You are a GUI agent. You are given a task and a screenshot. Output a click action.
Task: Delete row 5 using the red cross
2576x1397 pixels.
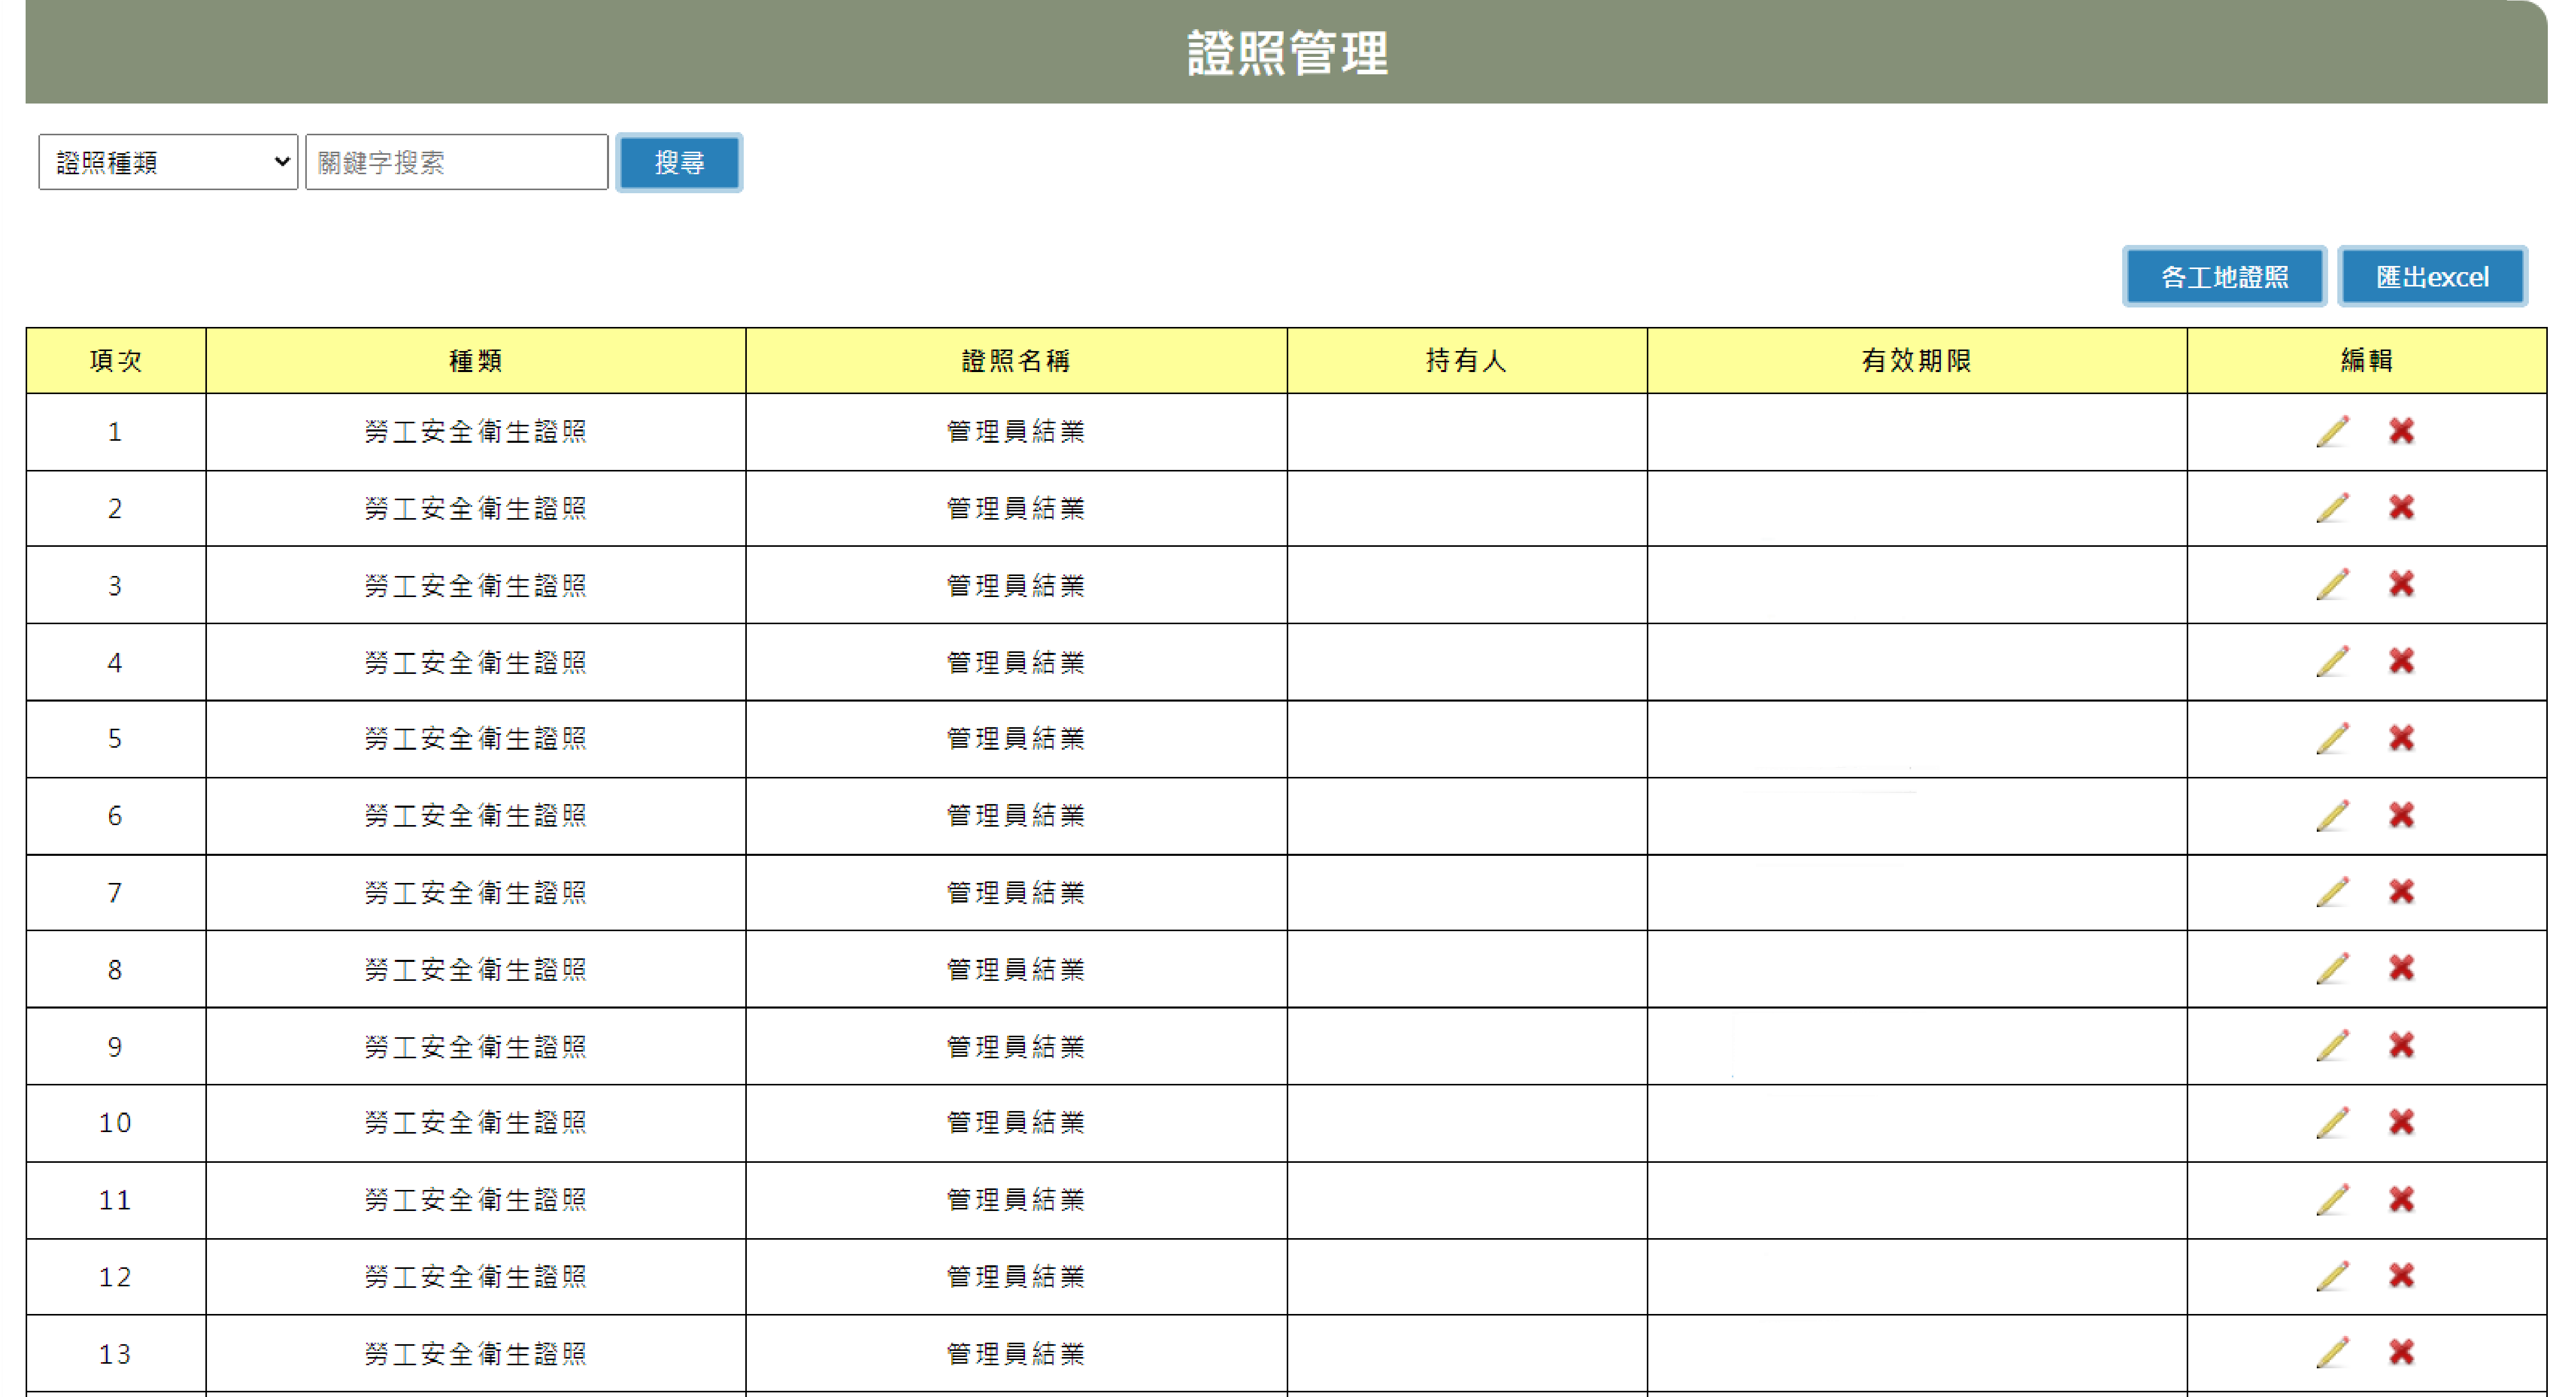pyautogui.click(x=2401, y=738)
